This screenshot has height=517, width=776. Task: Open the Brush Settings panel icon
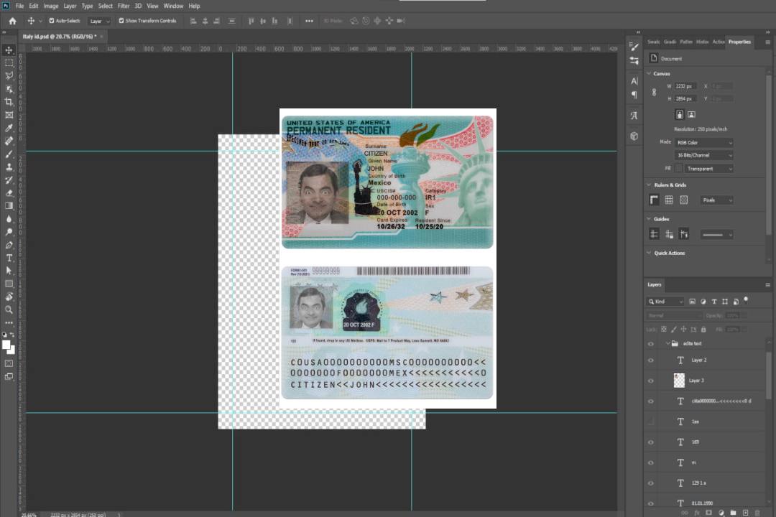[x=634, y=47]
